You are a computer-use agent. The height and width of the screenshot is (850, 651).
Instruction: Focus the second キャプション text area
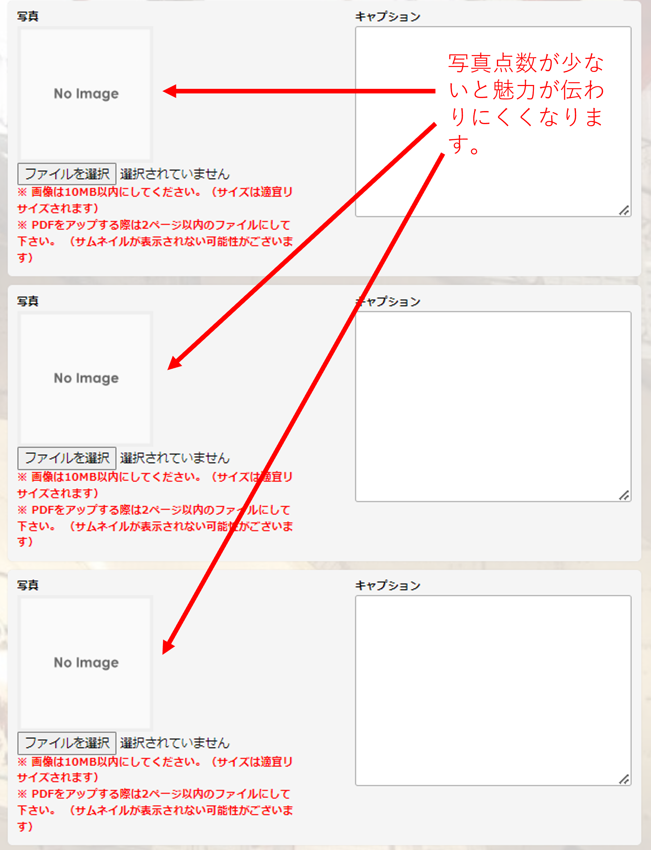point(493,406)
